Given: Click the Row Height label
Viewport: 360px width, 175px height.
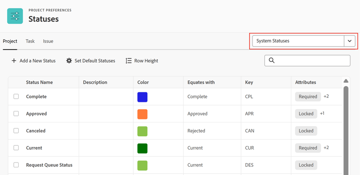Looking at the screenshot, I should click(146, 61).
